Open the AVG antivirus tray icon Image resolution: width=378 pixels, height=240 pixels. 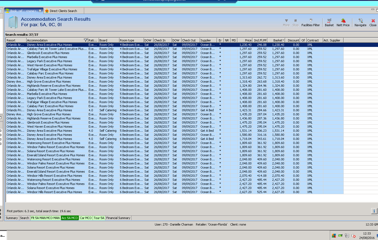click(x=334, y=236)
